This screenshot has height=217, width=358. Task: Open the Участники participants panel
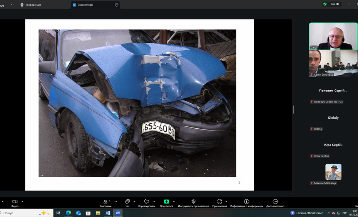(x=105, y=203)
